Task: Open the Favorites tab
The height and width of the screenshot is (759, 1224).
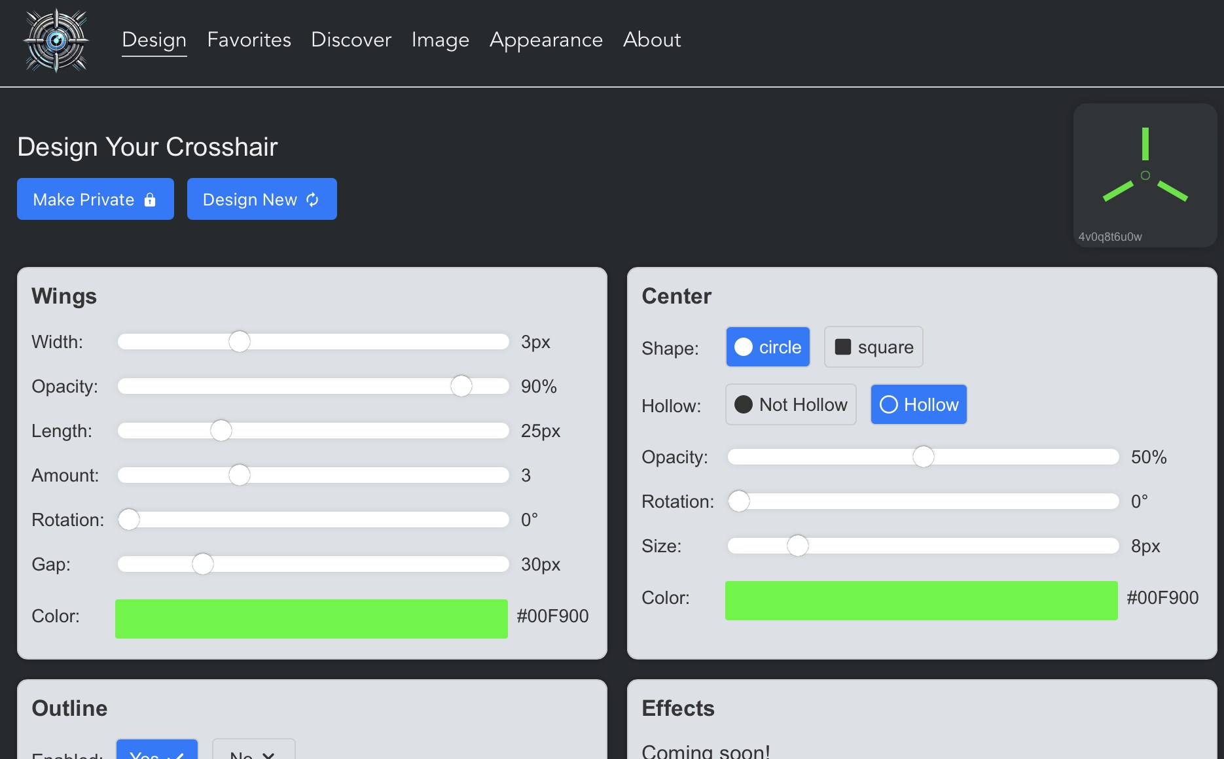Action: coord(249,40)
